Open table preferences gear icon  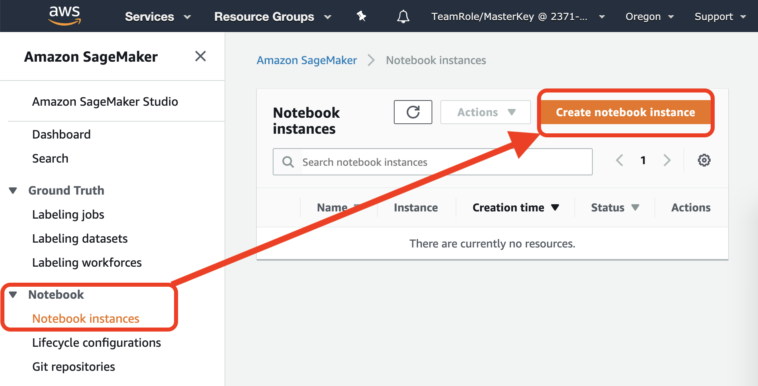pos(704,160)
